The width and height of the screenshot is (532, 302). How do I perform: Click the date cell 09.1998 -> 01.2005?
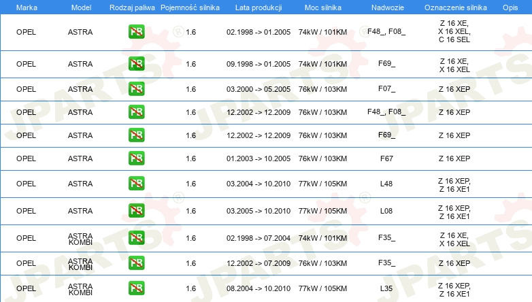click(259, 64)
